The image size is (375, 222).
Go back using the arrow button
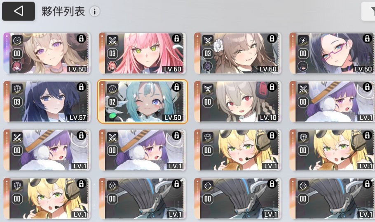coord(19,11)
